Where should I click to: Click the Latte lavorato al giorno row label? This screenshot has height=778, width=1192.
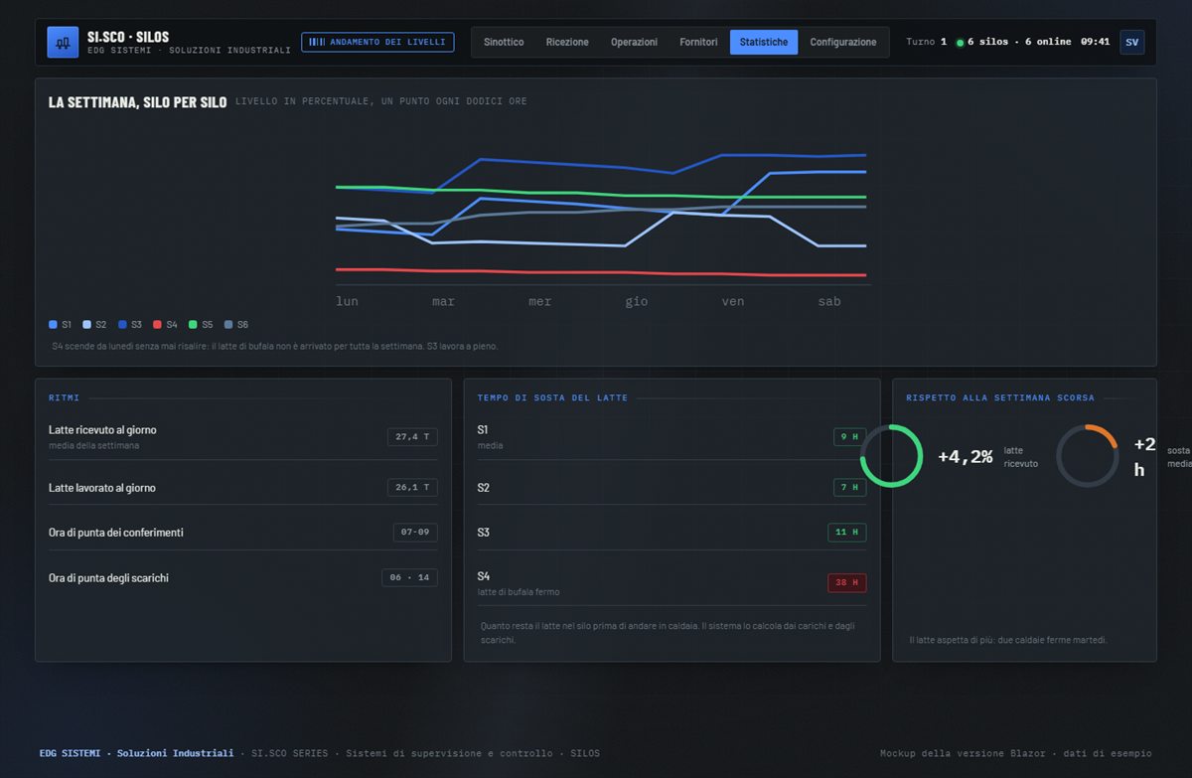102,488
